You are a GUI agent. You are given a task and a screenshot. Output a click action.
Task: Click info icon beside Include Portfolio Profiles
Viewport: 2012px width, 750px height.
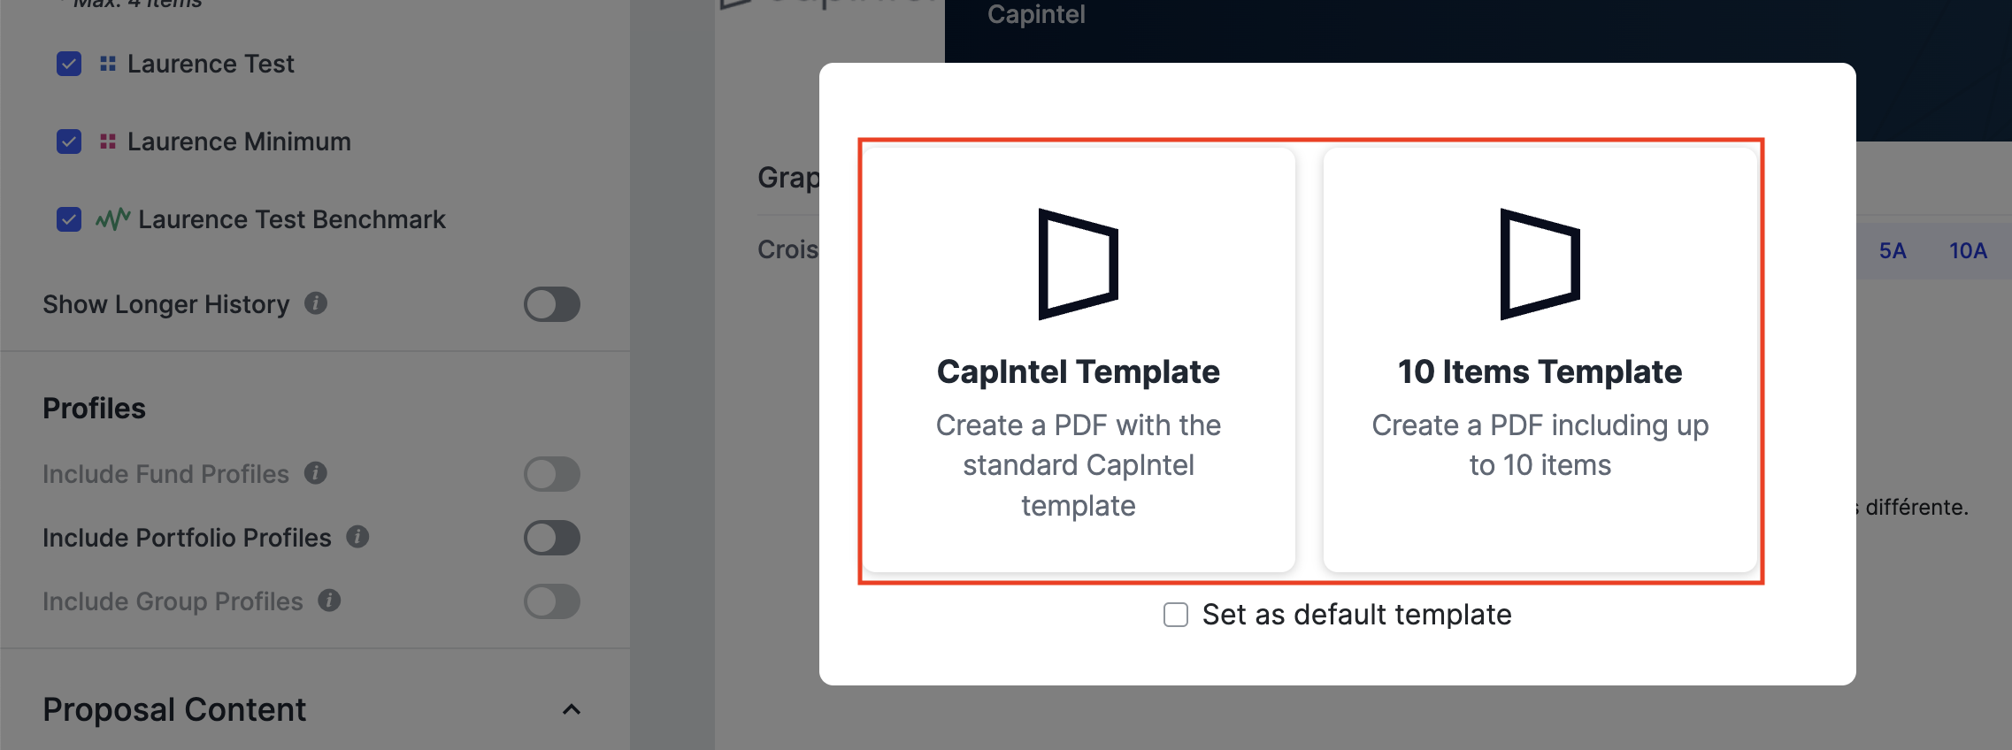[357, 537]
